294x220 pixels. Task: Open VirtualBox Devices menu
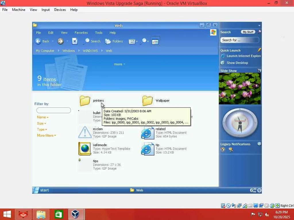[60, 10]
